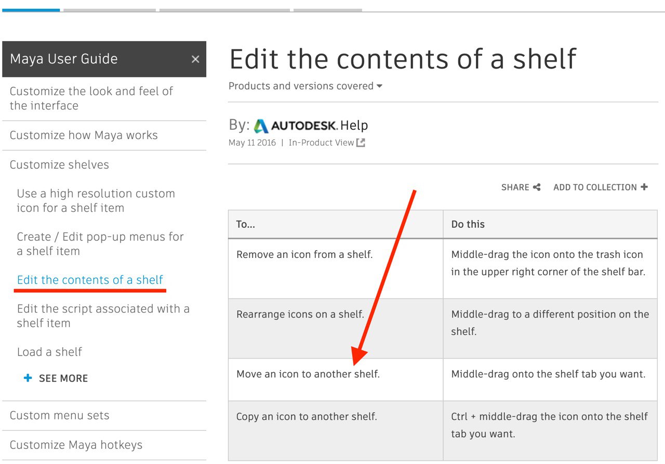The width and height of the screenshot is (665, 464).
Task: Click 'Rearrange icons on a shelf.' cell
Action: pyautogui.click(x=336, y=328)
